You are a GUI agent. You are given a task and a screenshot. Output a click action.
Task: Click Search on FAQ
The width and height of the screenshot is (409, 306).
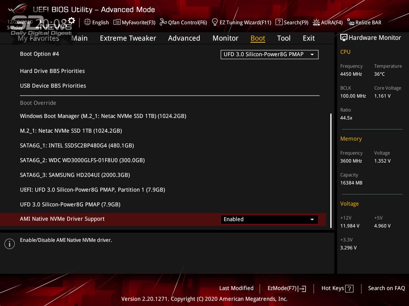(386, 288)
